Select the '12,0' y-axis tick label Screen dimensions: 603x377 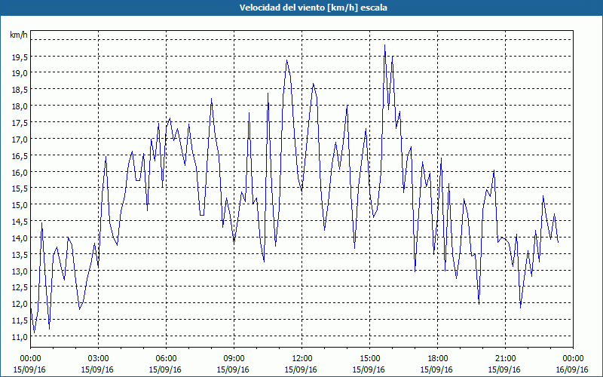click(x=20, y=304)
